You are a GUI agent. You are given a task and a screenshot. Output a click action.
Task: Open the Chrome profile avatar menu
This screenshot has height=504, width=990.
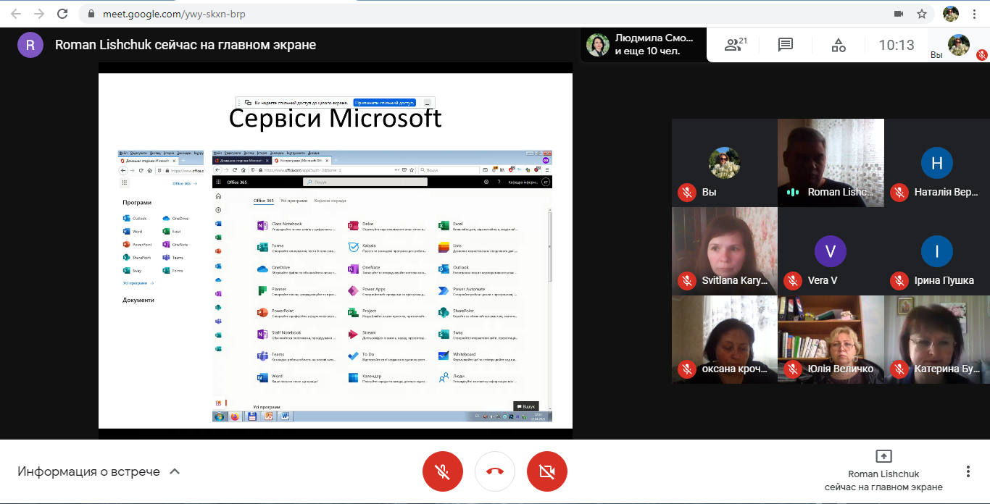950,14
